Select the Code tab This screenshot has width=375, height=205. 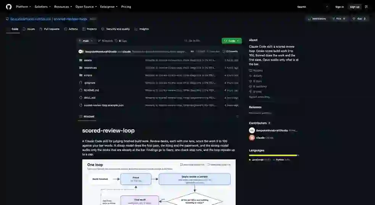tap(13, 29)
